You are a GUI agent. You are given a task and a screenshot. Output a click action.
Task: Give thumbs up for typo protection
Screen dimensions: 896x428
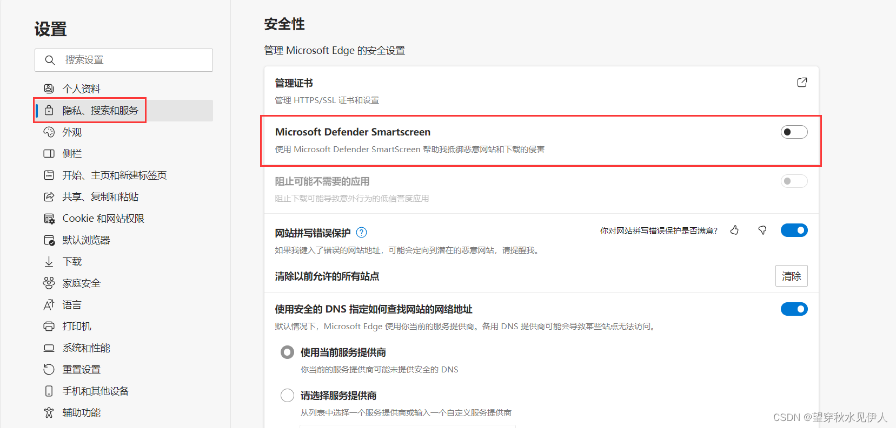tap(734, 230)
